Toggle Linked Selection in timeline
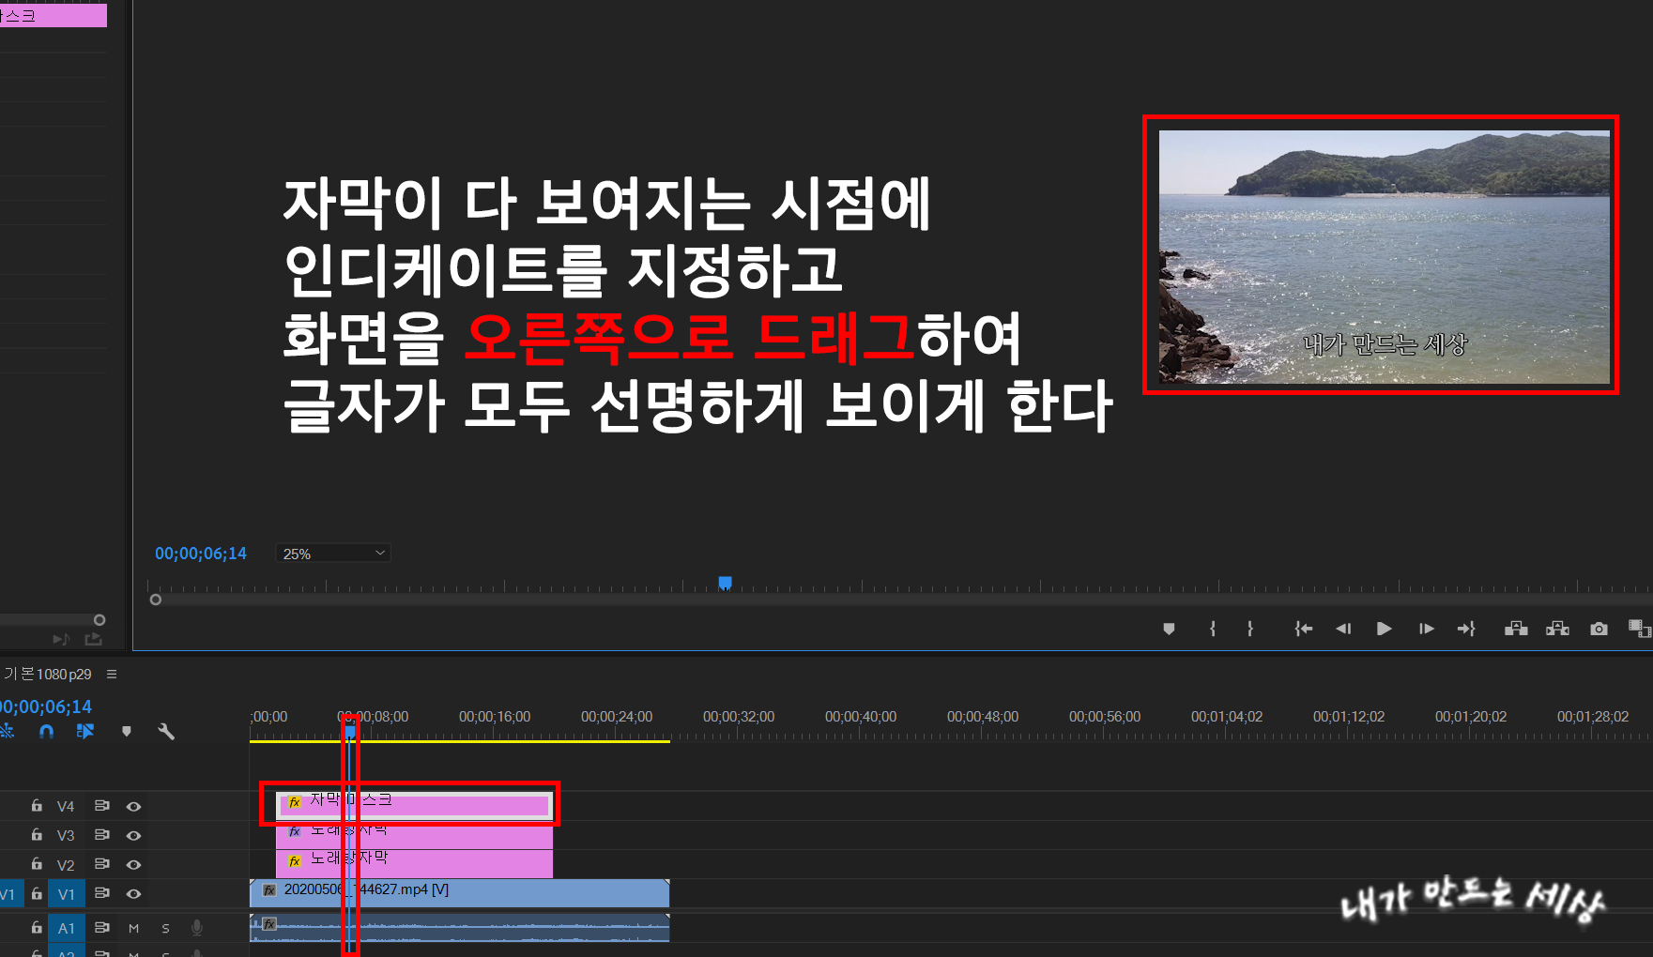1653x957 pixels. [x=85, y=731]
